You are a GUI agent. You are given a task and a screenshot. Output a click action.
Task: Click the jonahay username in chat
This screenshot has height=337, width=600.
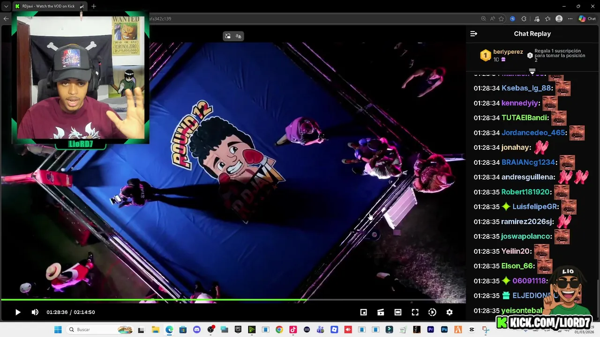[x=515, y=147]
